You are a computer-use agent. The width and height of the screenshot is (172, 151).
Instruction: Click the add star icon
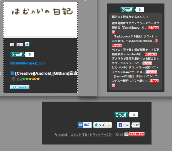click(x=19, y=79)
